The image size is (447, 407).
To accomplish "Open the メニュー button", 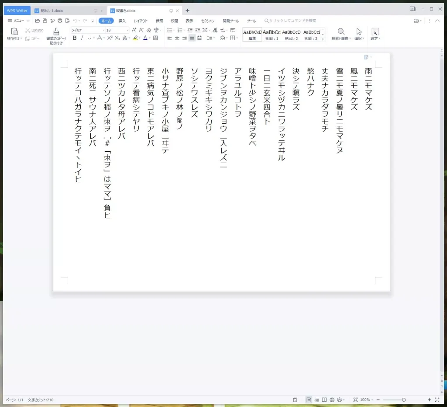I will pyautogui.click(x=18, y=21).
